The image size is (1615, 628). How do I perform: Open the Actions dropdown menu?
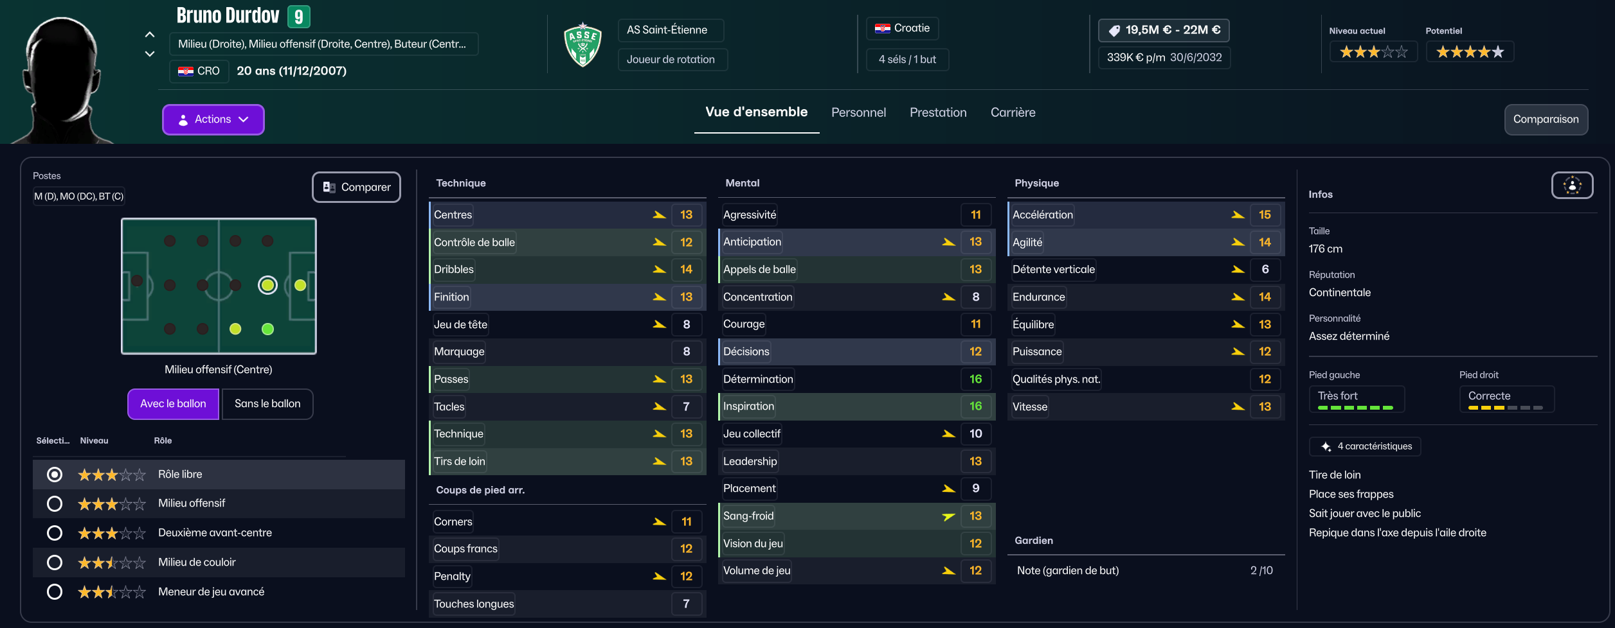pyautogui.click(x=213, y=119)
